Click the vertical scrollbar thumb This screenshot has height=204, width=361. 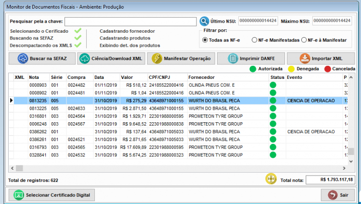(351, 151)
